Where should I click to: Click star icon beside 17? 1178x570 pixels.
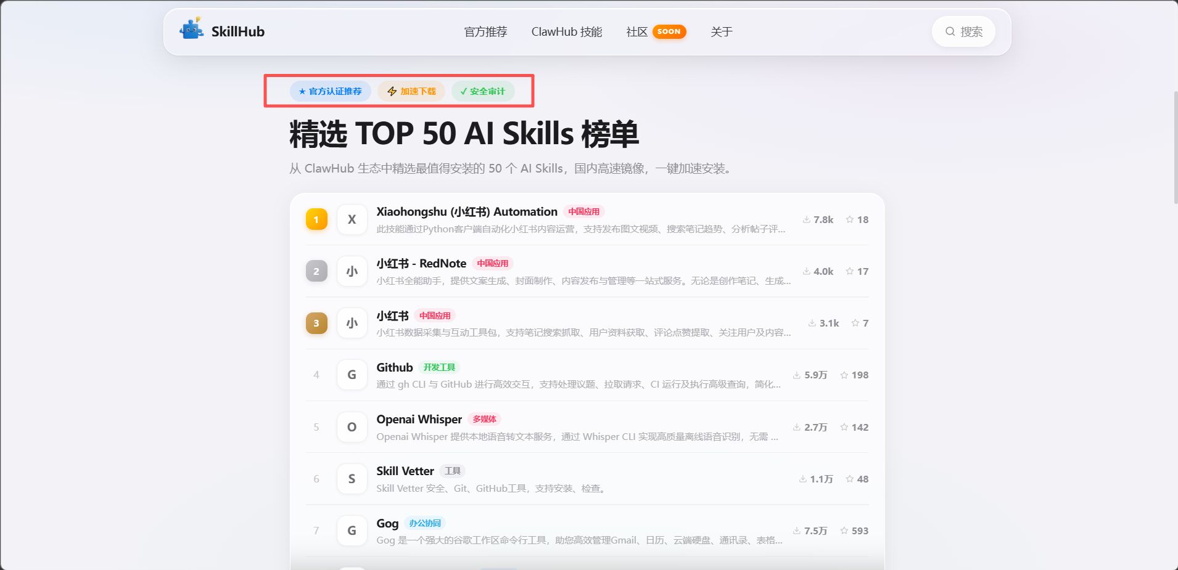click(850, 271)
